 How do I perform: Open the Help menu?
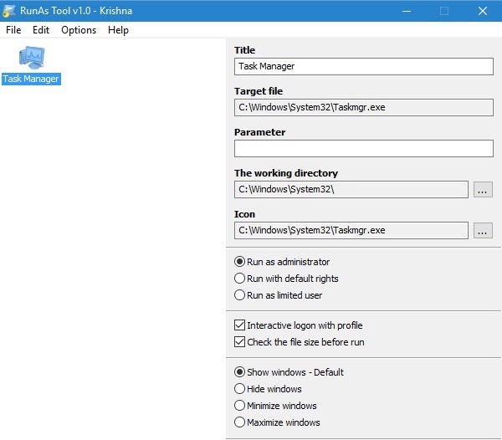coord(118,30)
